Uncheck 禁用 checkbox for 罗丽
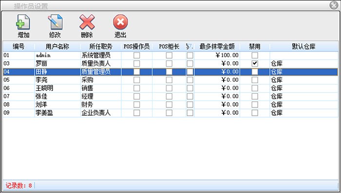341x193 pixels. [x=255, y=64]
